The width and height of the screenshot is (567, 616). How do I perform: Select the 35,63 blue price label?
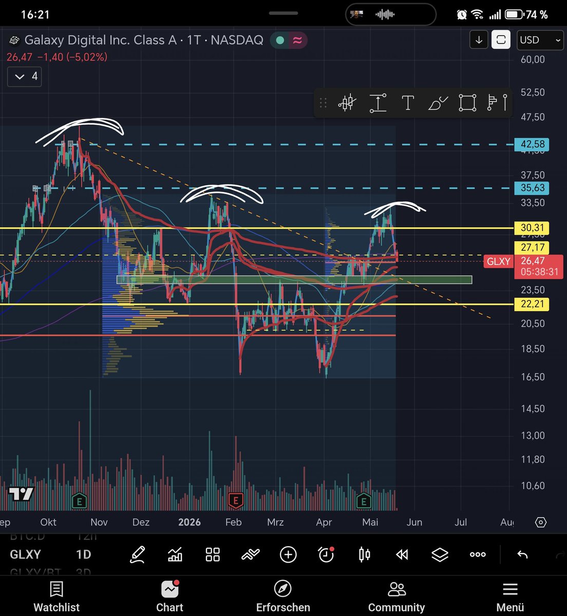(x=532, y=188)
